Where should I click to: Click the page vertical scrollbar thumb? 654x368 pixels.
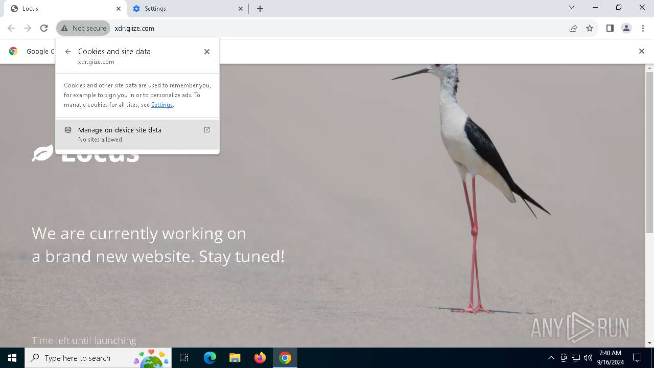(x=650, y=152)
